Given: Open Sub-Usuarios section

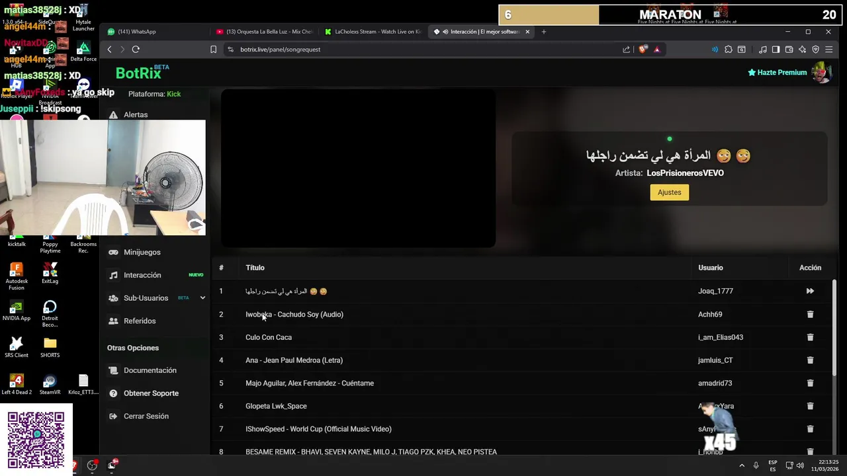Looking at the screenshot, I should coord(146,298).
